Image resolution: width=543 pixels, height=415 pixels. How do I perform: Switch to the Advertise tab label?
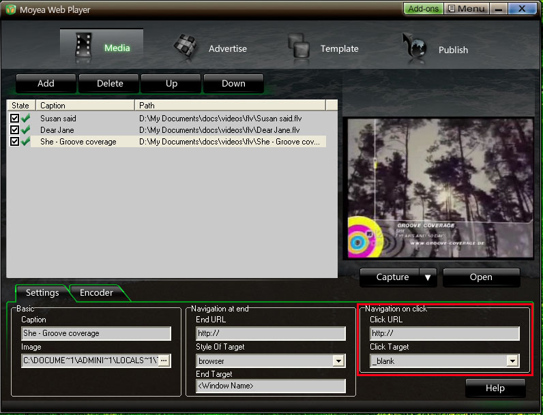point(228,49)
